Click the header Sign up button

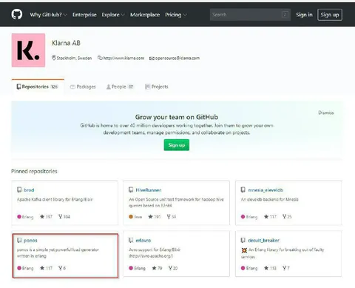330,15
